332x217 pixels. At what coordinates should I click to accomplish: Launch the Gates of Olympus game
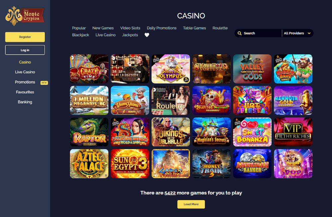pyautogui.click(x=171, y=69)
